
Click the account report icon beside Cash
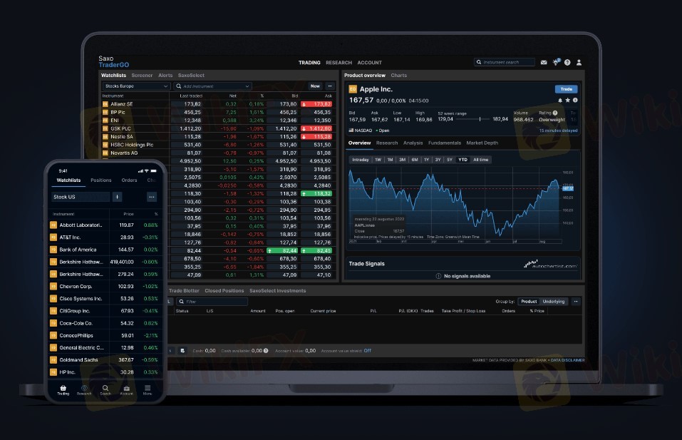click(x=182, y=351)
